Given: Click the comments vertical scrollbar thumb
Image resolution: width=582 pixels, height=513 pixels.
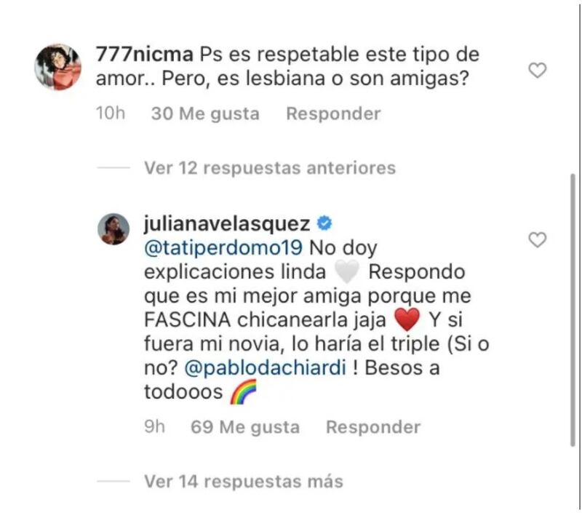Looking at the screenshot, I should coord(573,310).
